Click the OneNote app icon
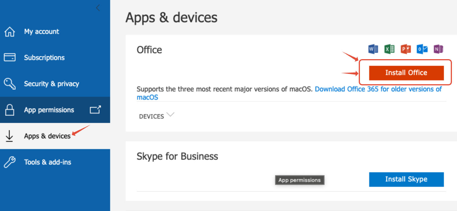Viewport: 457px width, 211px height. (x=438, y=49)
